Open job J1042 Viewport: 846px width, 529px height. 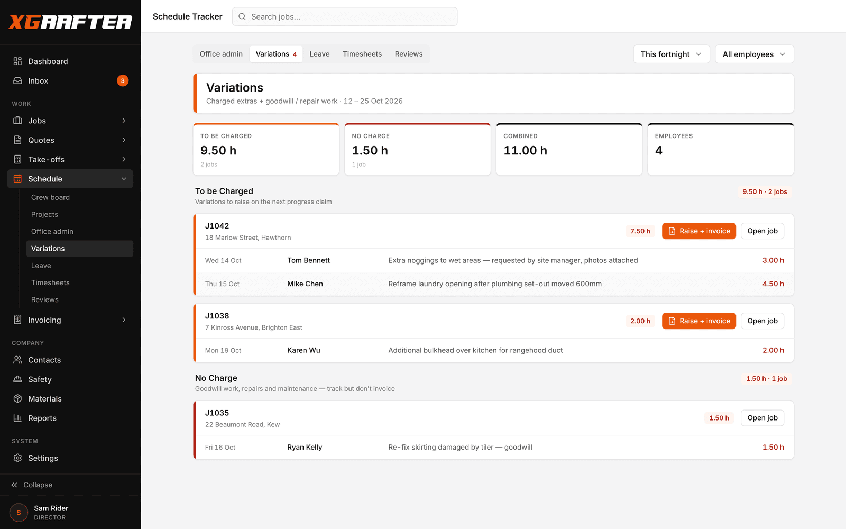pos(762,231)
